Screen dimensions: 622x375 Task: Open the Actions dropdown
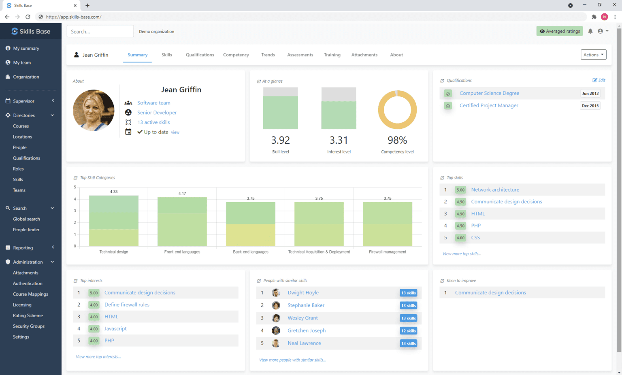(x=593, y=54)
